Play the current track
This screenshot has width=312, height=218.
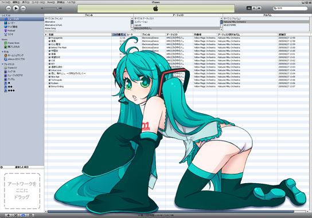(15, 8)
